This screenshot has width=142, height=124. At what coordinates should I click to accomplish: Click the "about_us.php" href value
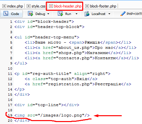pos(74,48)
